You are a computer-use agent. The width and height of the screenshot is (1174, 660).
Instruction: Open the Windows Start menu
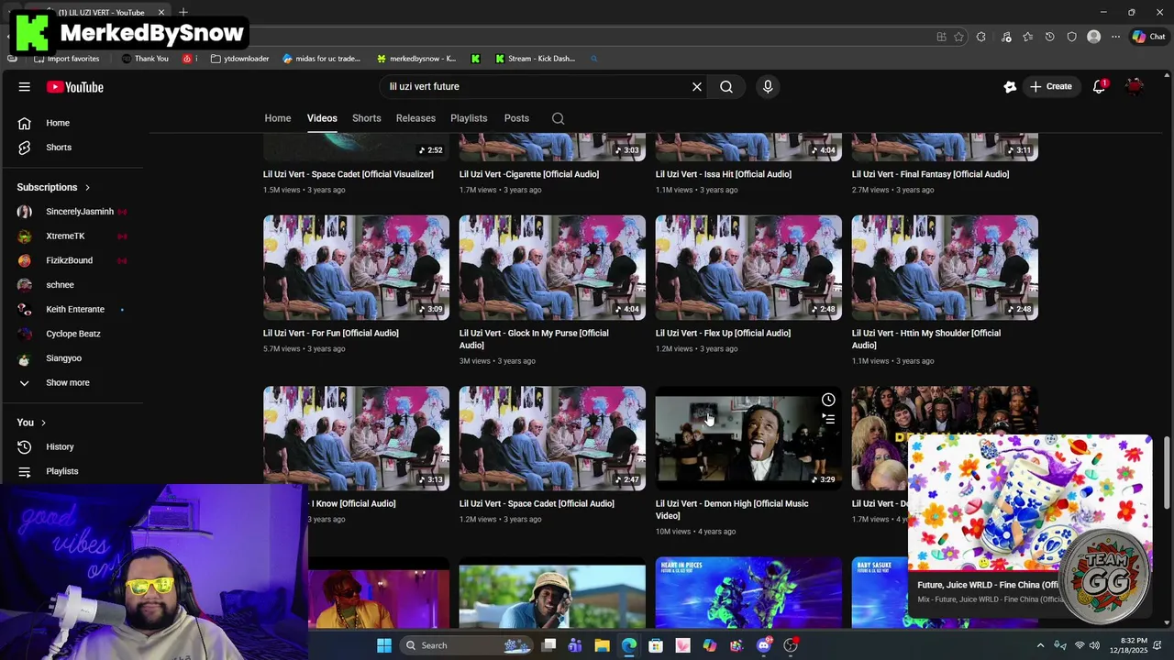coord(384,645)
